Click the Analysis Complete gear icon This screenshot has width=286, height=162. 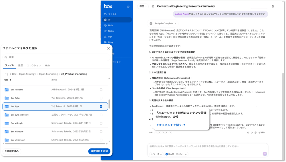point(151,23)
